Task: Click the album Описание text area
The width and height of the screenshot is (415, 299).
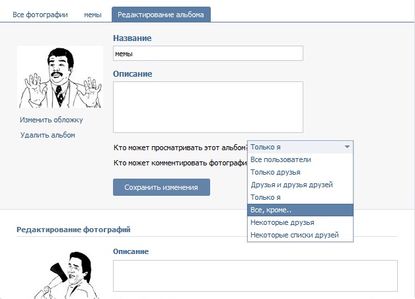Action: tap(208, 107)
